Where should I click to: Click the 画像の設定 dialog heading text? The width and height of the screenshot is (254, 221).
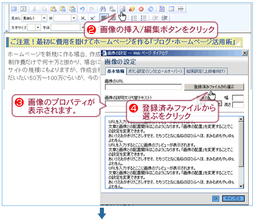coord(121,62)
